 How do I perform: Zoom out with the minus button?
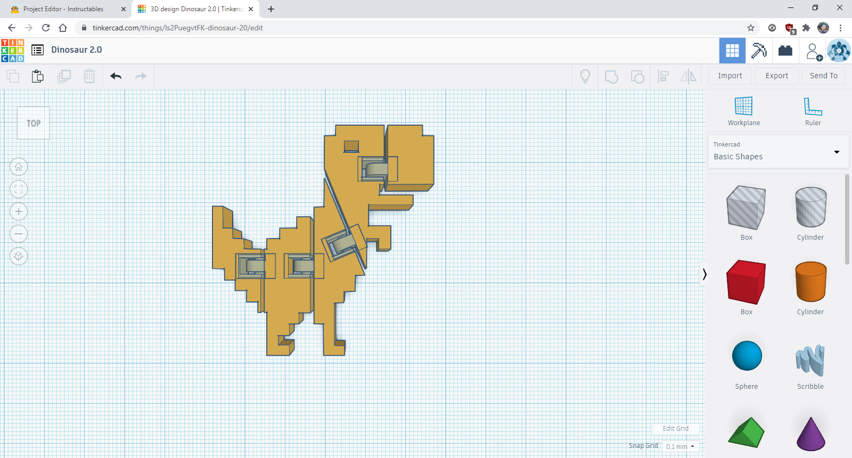pos(19,234)
